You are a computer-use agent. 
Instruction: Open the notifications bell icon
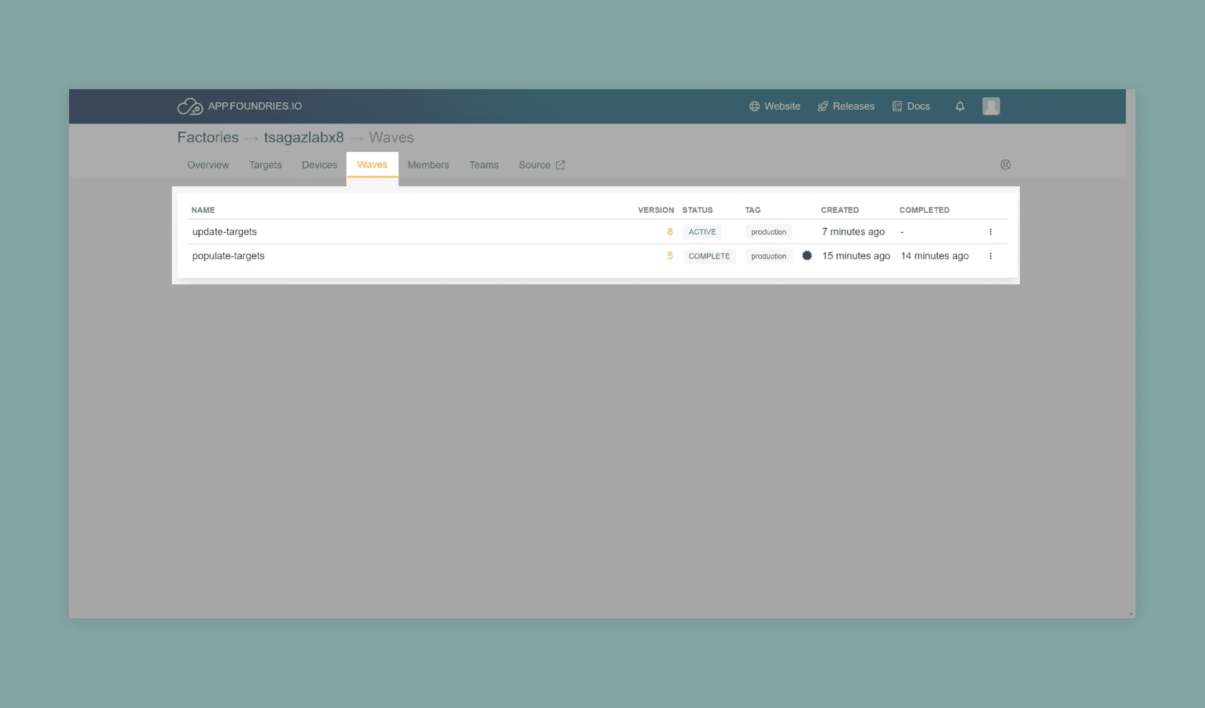point(960,107)
